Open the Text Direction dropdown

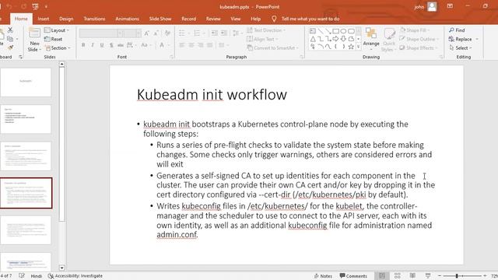[x=266, y=30]
